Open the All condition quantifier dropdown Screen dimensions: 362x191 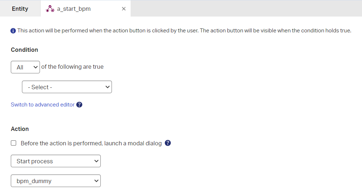tap(25, 67)
